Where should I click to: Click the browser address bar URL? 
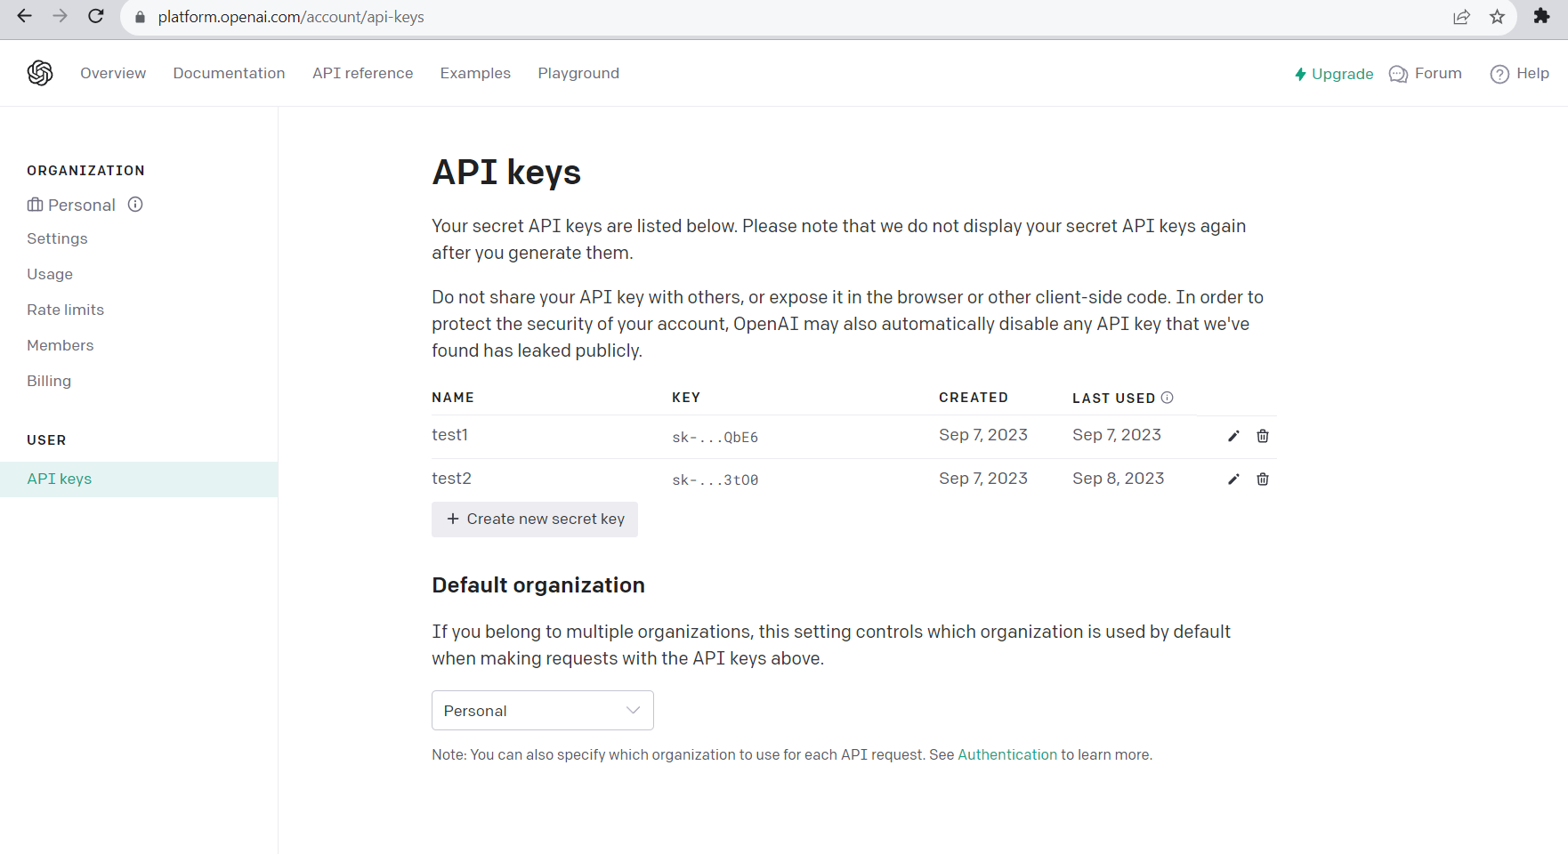[291, 17]
